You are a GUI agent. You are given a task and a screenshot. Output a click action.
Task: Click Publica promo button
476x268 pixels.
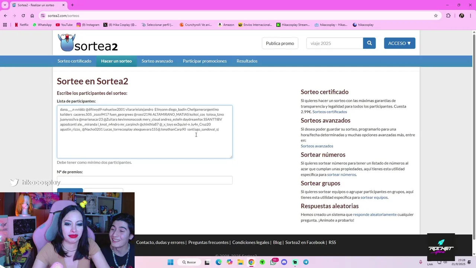tap(280, 43)
